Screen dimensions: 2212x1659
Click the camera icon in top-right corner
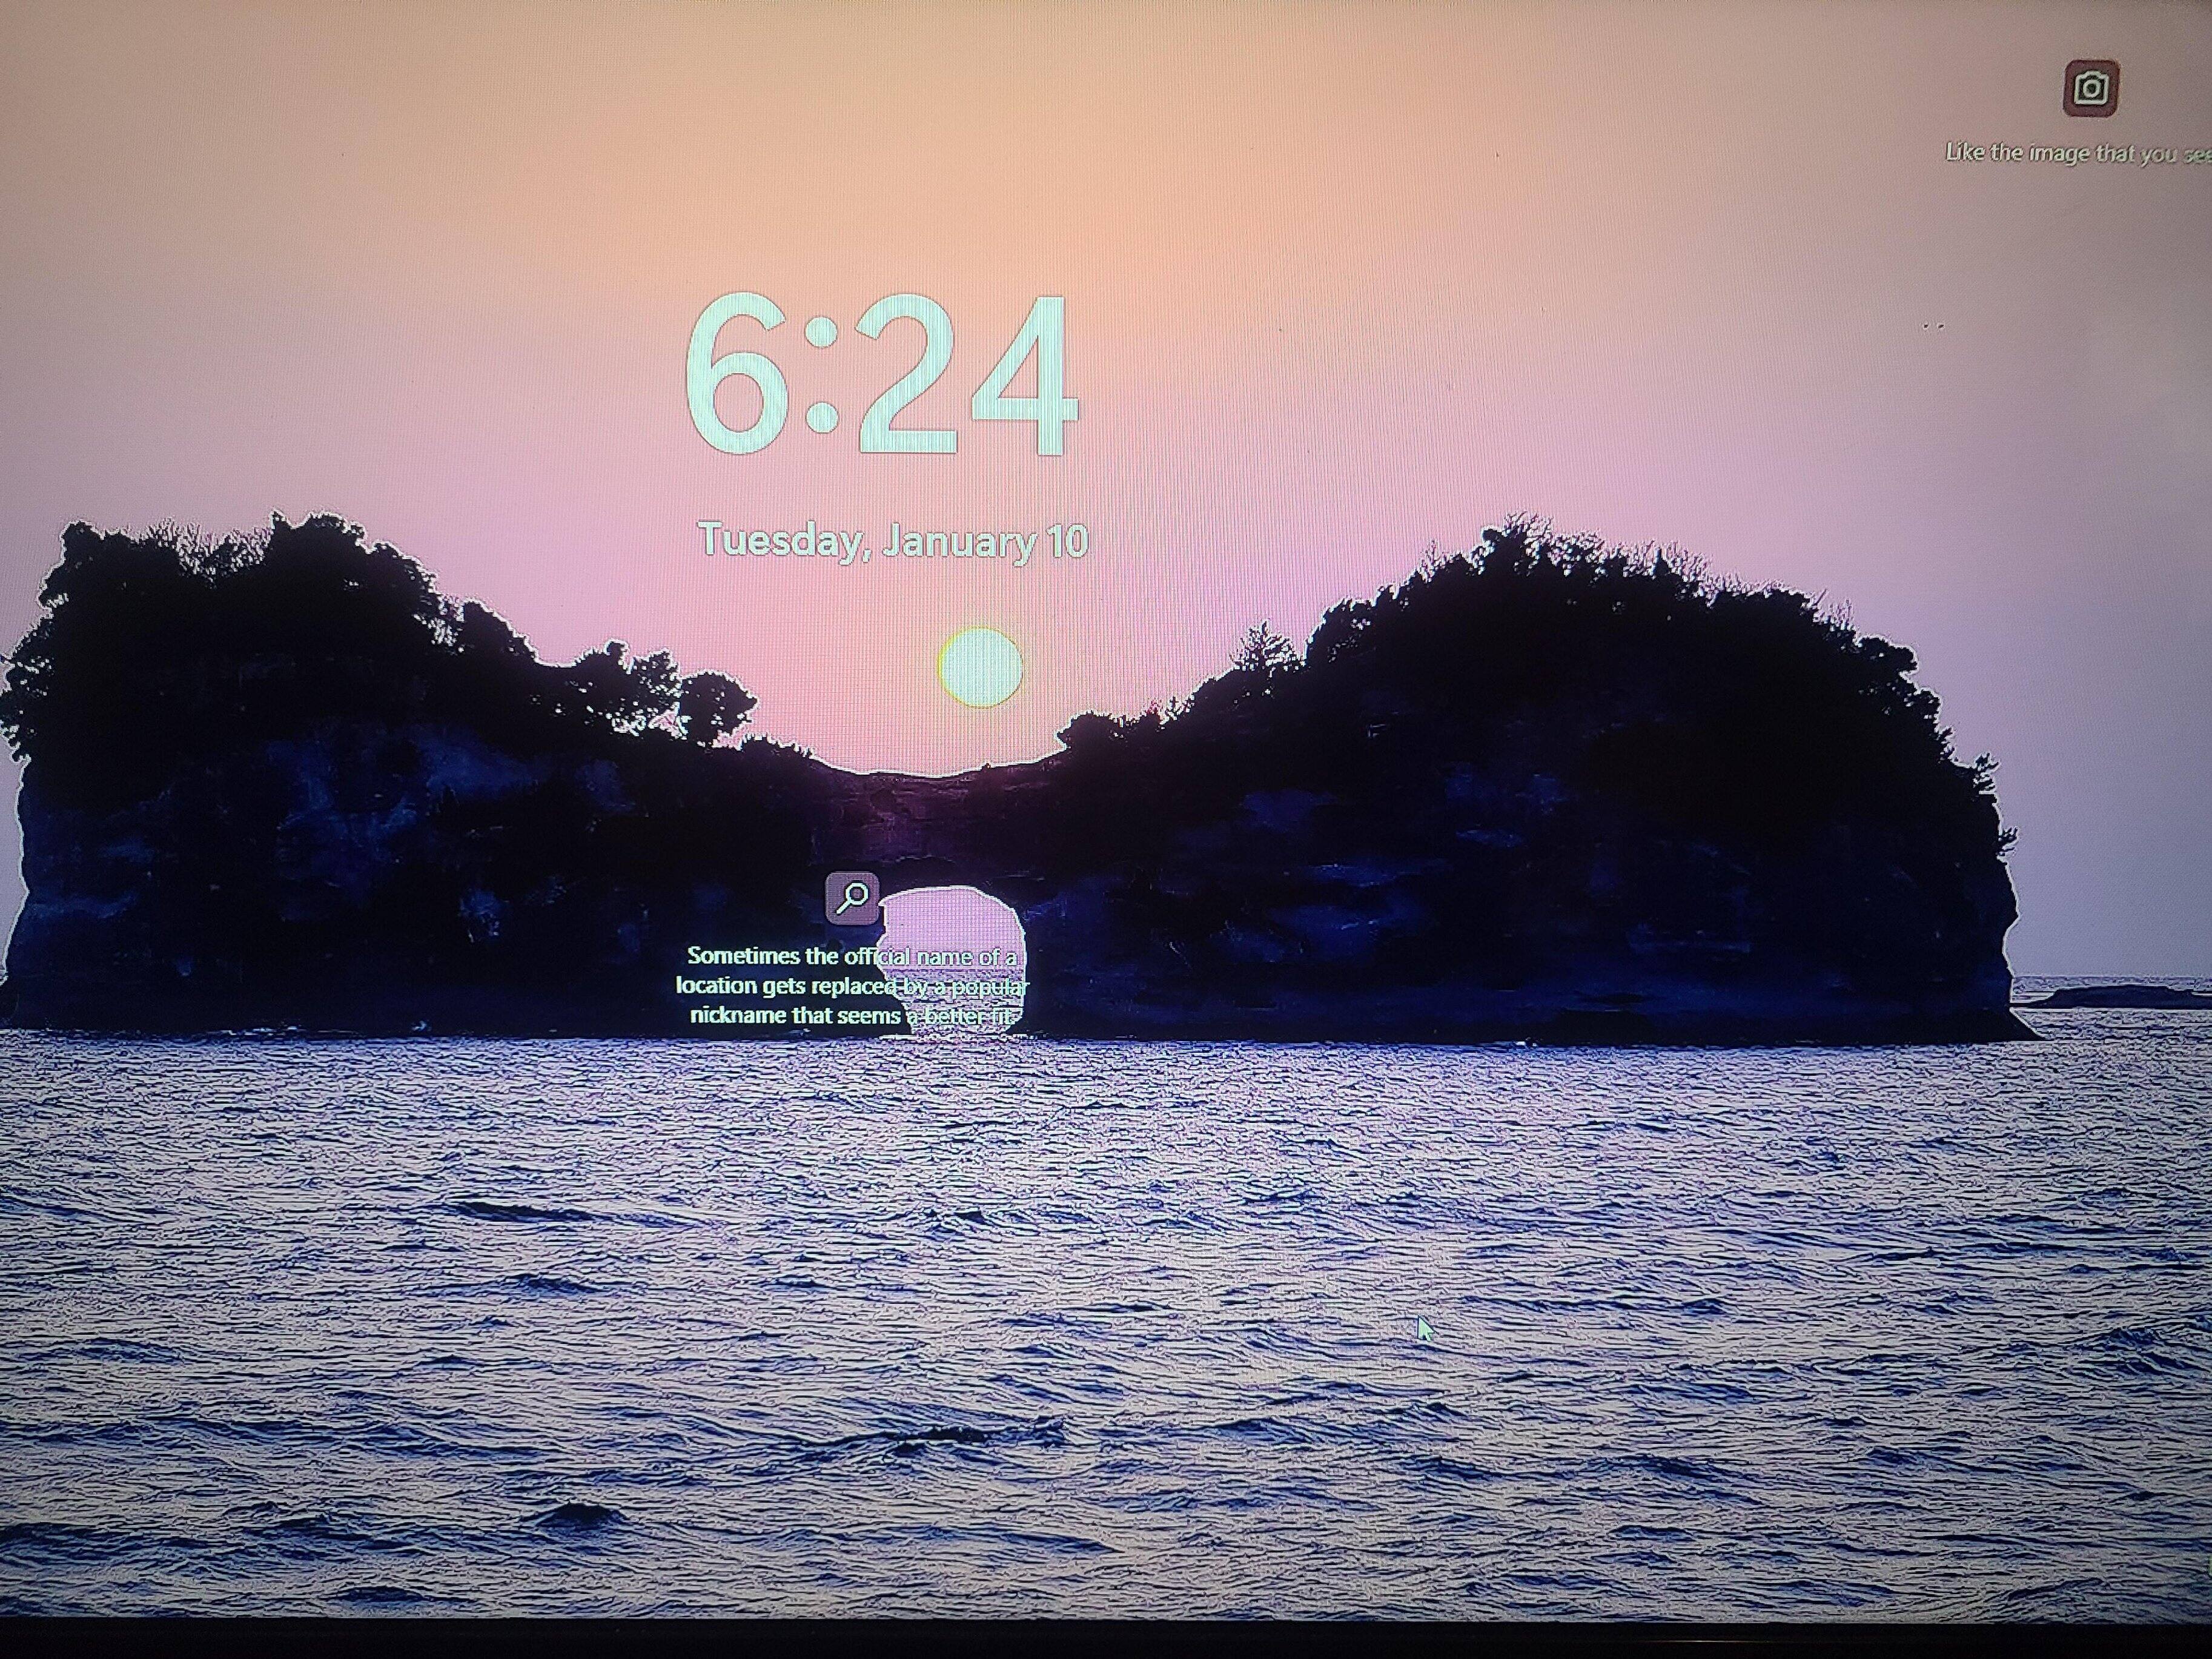[x=2091, y=89]
